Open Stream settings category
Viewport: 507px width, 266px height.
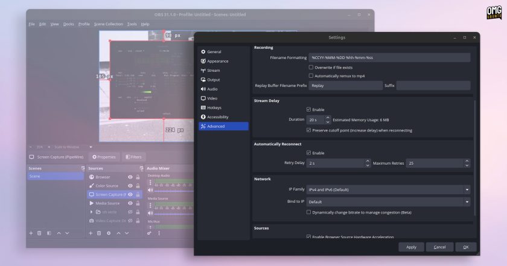pos(223,71)
